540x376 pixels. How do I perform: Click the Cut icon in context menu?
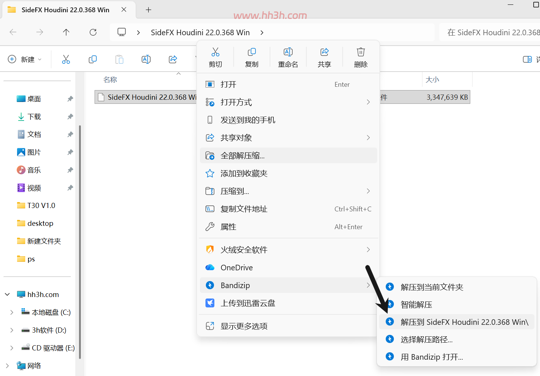[215, 52]
